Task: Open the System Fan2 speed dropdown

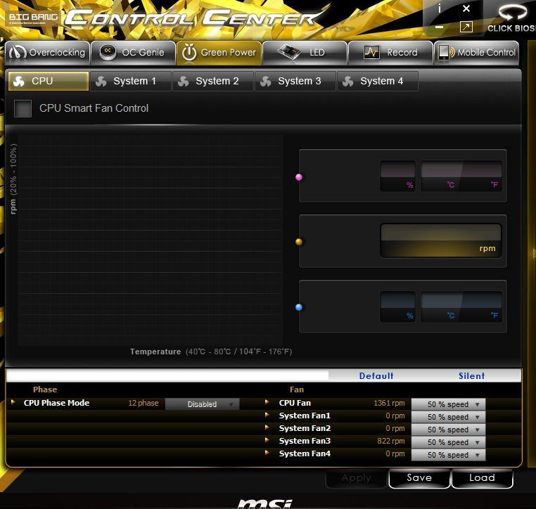Action: coord(448,430)
